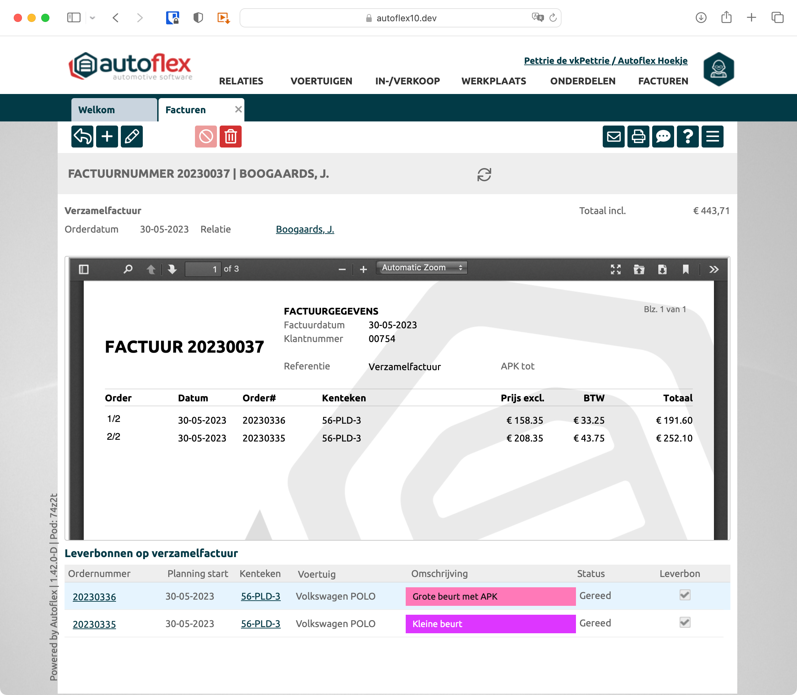The image size is (797, 695).
Task: Click the pink Grote beurt met APK label
Action: click(x=490, y=596)
